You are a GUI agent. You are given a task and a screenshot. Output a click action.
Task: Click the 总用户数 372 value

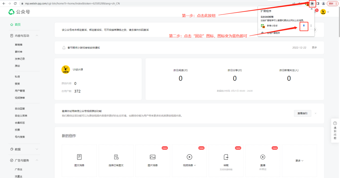[x=77, y=91]
